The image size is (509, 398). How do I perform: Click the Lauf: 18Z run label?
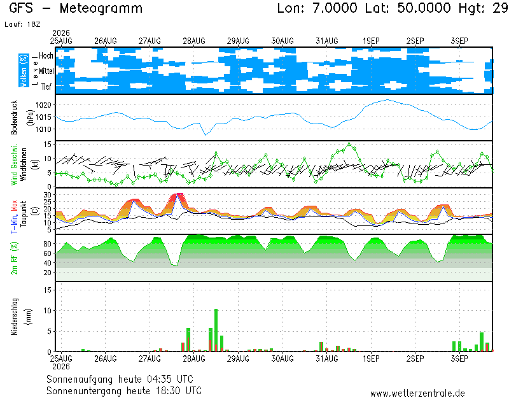22,24
